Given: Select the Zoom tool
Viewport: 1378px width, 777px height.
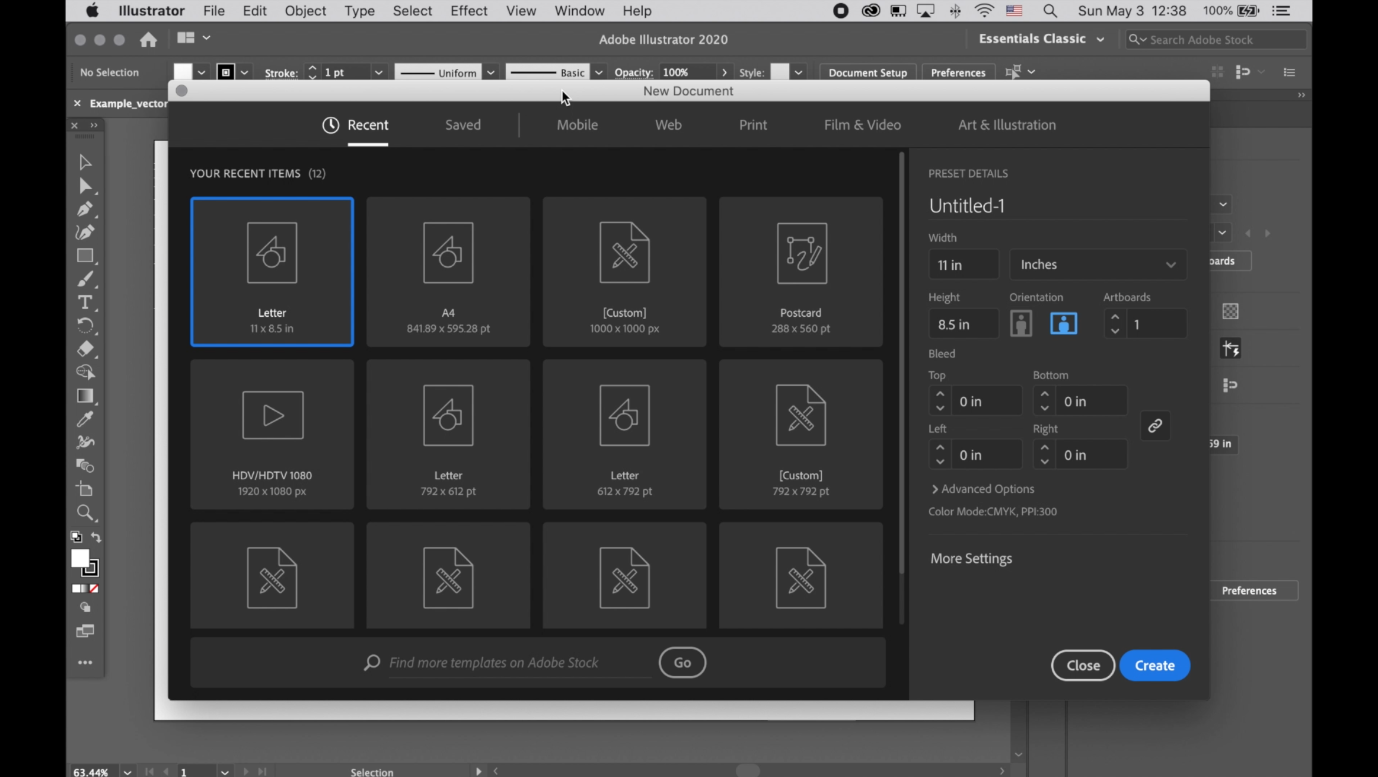Looking at the screenshot, I should pos(84,512).
